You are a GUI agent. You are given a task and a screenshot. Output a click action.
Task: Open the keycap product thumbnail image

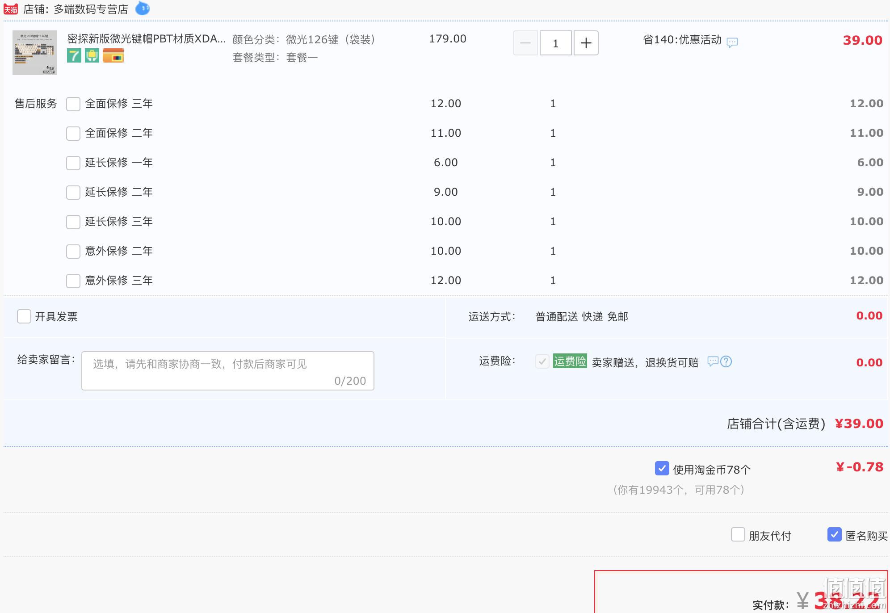[35, 53]
